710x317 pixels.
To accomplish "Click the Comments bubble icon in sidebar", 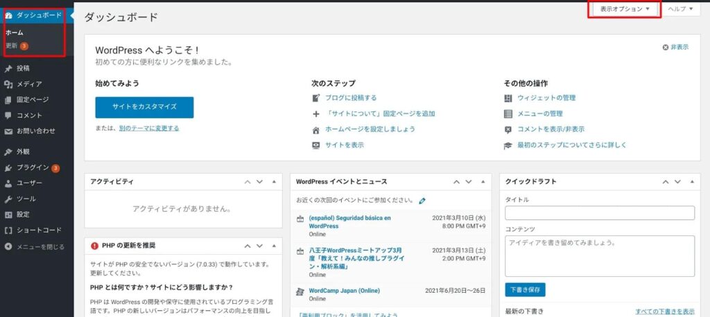I will (8, 116).
